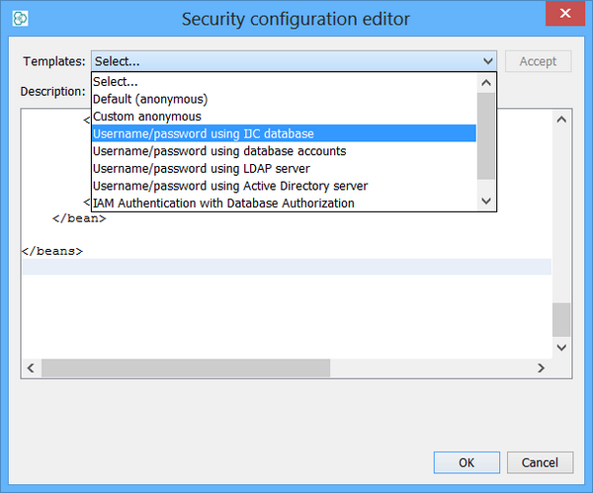The width and height of the screenshot is (593, 493).
Task: Collapse the Templates dropdown arrow
Action: 487,61
